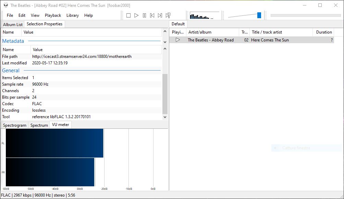The image size is (344, 199).
Task: Sort by Artist/album column header
Action: (213, 32)
